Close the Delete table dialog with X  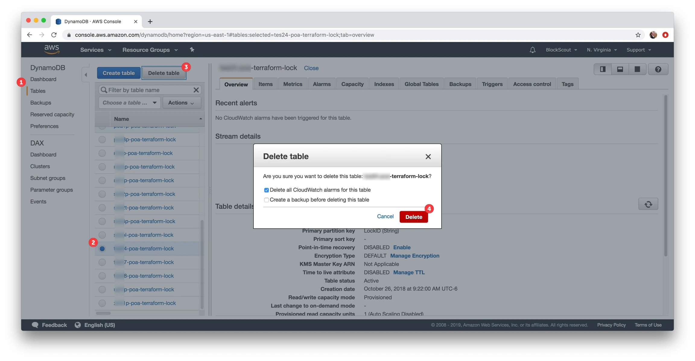click(428, 157)
